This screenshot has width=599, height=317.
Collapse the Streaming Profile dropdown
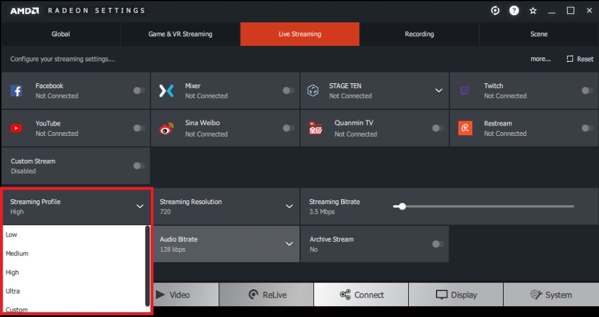click(140, 207)
